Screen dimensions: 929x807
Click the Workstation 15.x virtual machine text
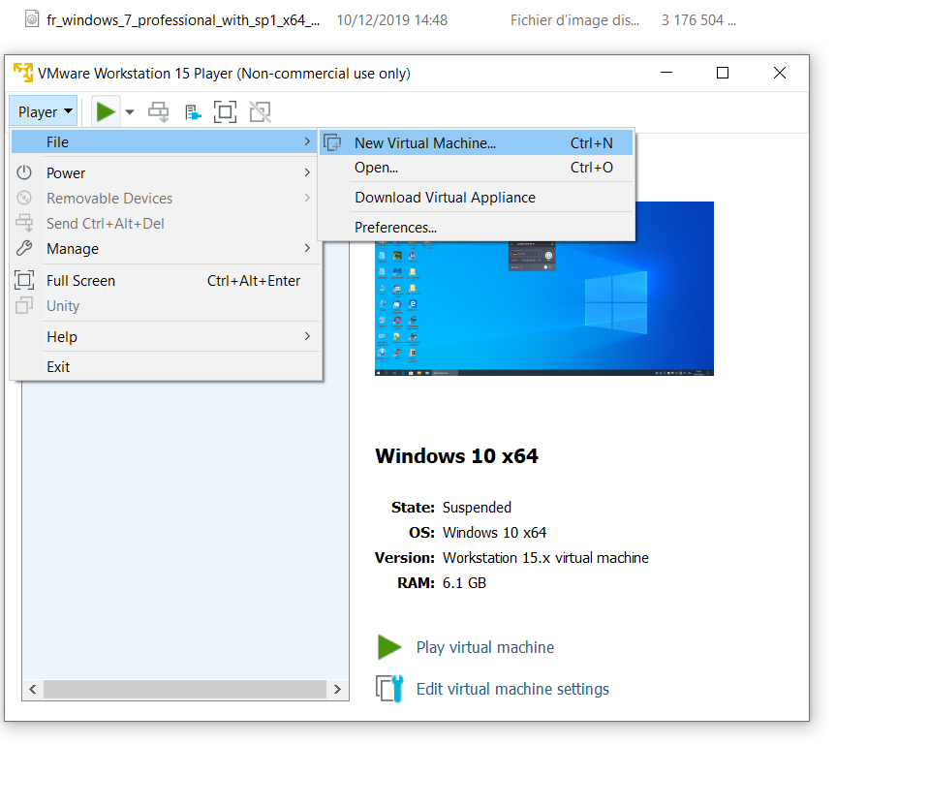(x=545, y=558)
